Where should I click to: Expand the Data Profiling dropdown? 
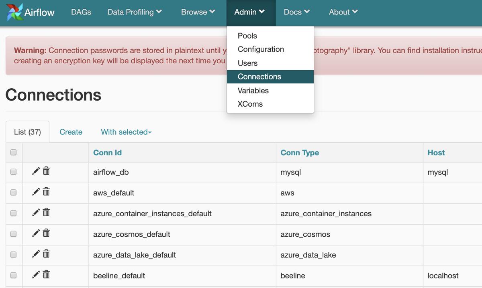click(x=135, y=12)
